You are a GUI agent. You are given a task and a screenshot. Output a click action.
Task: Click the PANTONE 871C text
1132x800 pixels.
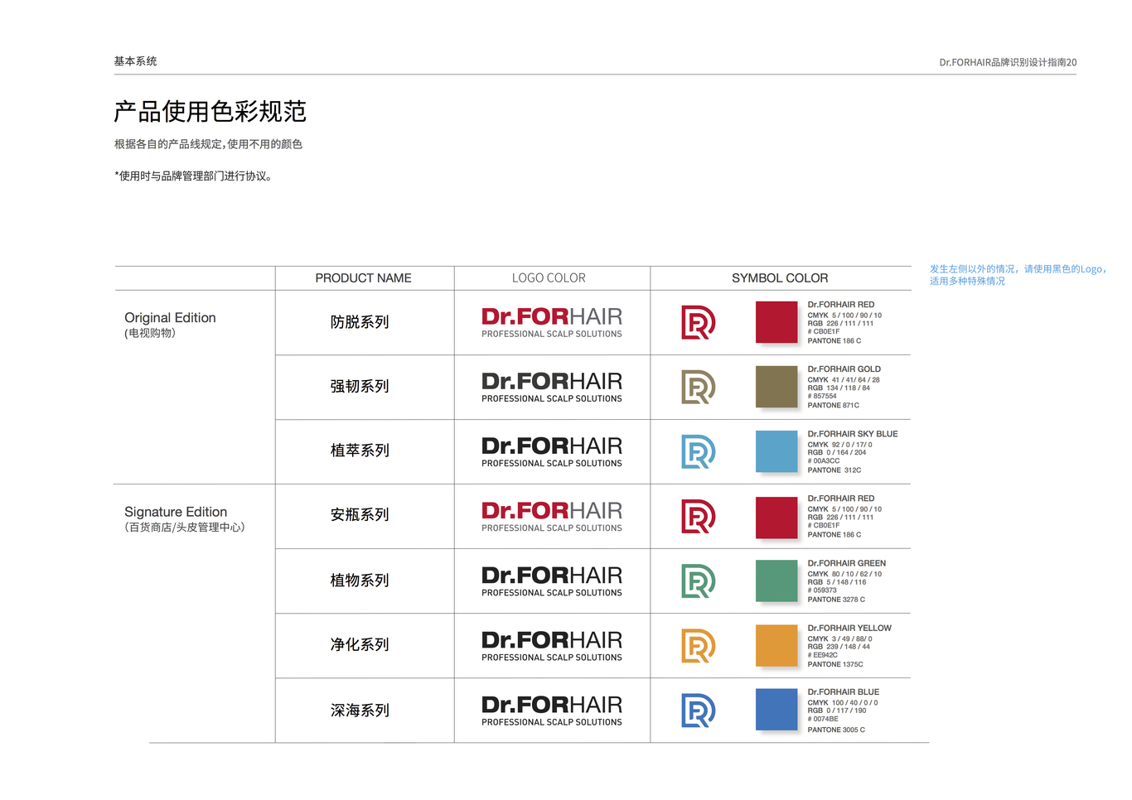coord(834,406)
